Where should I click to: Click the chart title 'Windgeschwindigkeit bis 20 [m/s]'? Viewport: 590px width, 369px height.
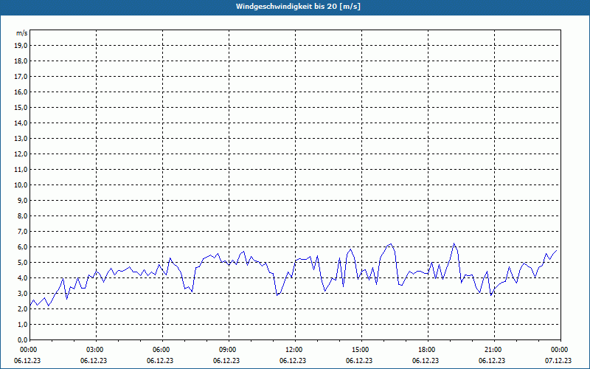[x=298, y=7]
